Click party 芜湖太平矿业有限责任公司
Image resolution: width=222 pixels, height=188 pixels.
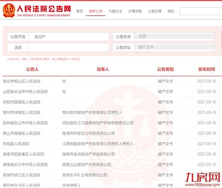85,175
